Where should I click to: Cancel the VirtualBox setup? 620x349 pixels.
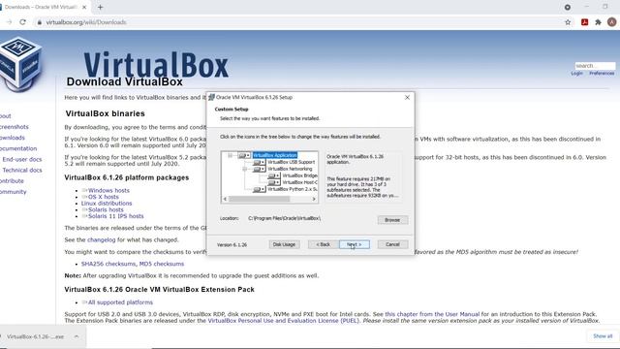(392, 244)
